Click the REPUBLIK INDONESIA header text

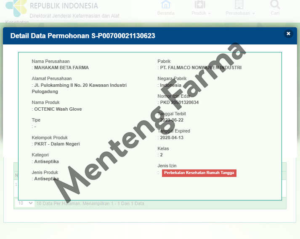pyautogui.click(x=64, y=6)
